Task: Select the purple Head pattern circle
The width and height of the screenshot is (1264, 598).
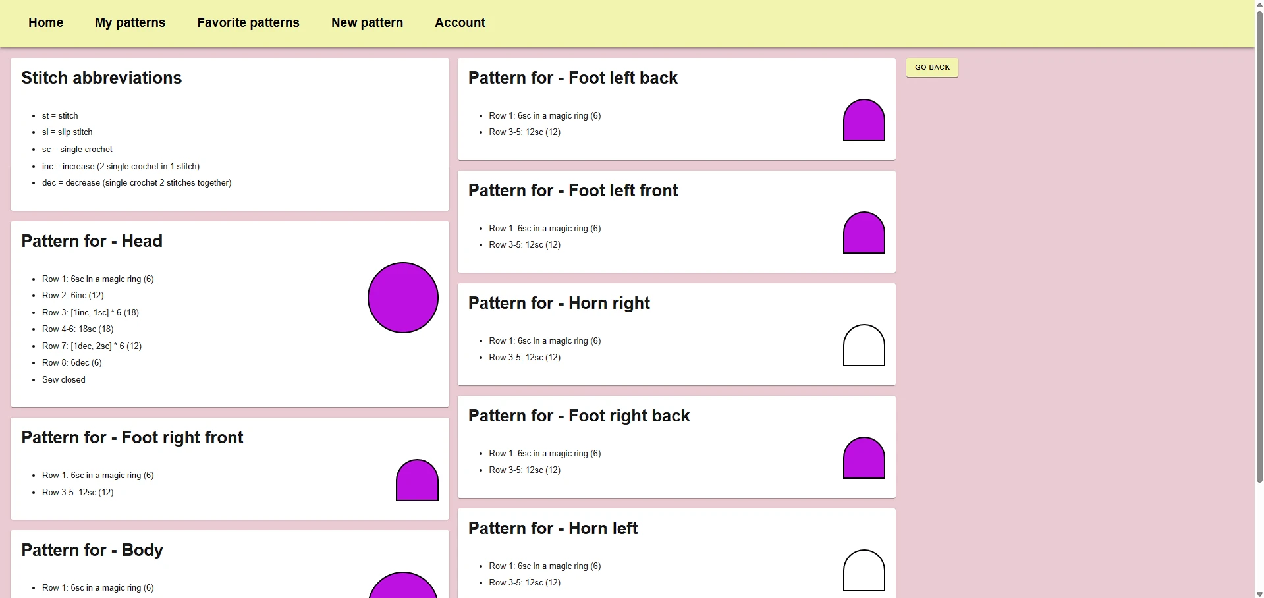Action: click(x=402, y=298)
